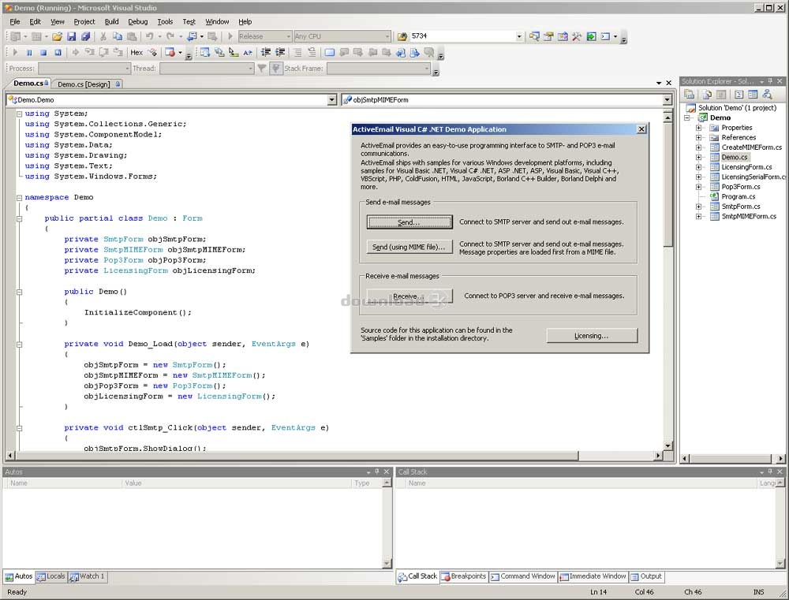Screen dimensions: 789x600
Task: Toggle the bookmark with the blue flag icon
Action: [x=330, y=52]
